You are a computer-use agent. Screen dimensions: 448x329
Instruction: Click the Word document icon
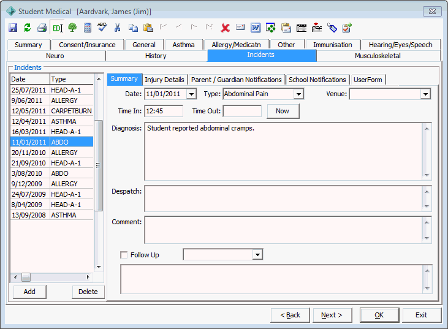[x=256, y=28]
